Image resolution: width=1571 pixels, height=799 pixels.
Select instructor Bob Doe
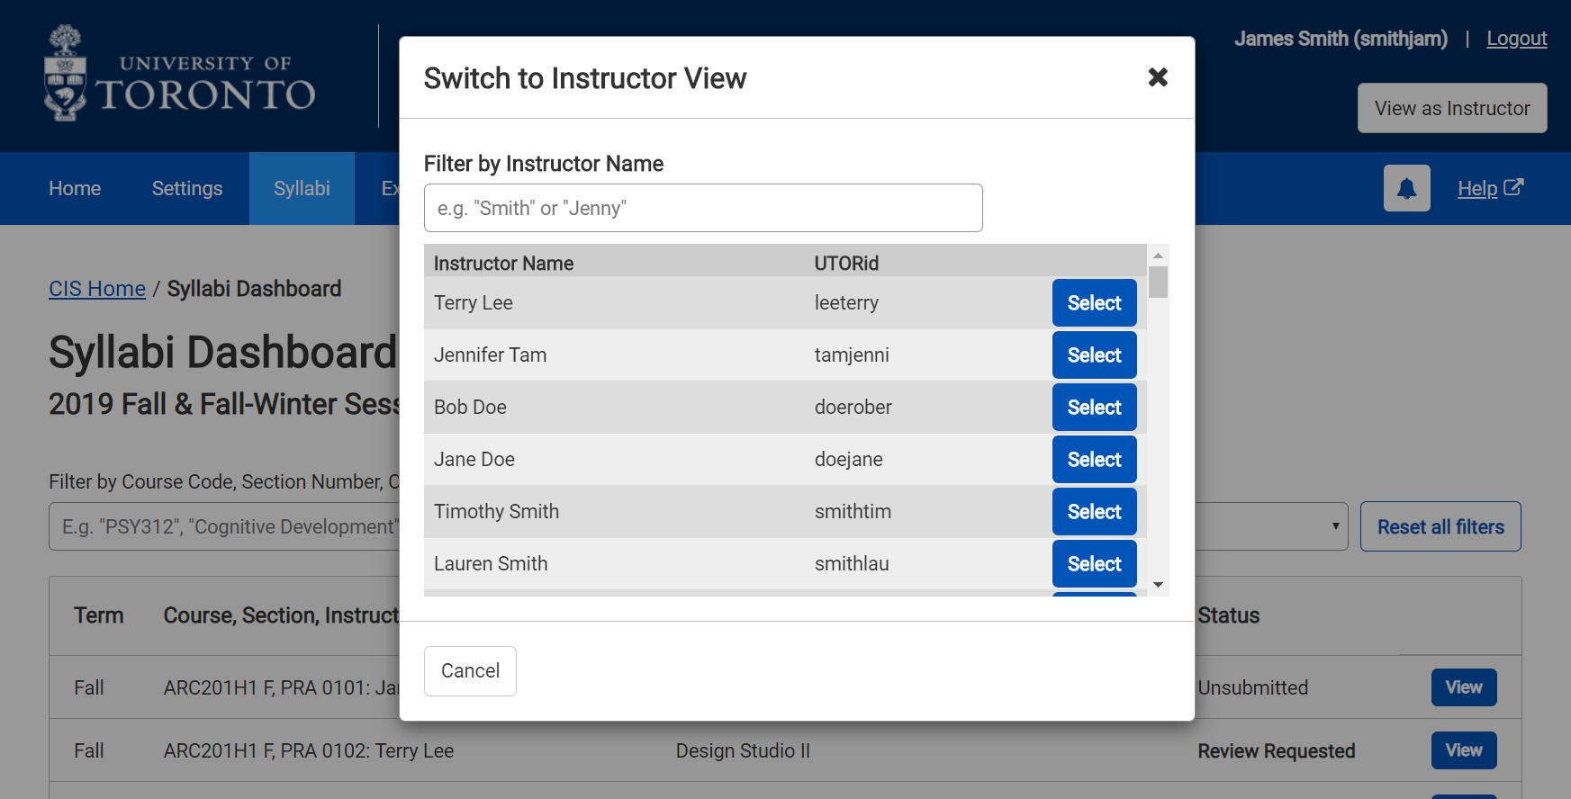1094,408
